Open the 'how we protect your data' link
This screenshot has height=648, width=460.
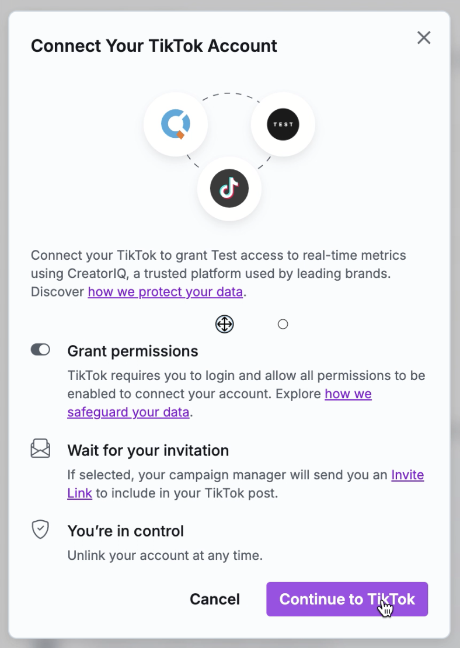pyautogui.click(x=165, y=292)
